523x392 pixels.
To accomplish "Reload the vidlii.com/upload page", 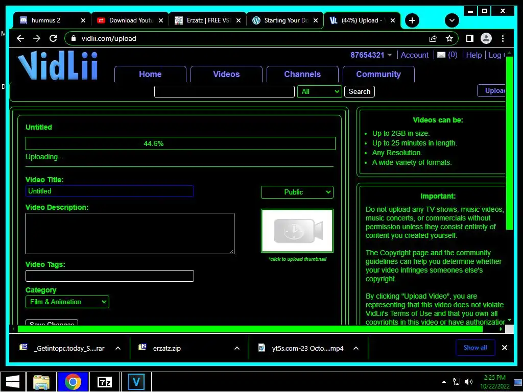I will (x=53, y=38).
